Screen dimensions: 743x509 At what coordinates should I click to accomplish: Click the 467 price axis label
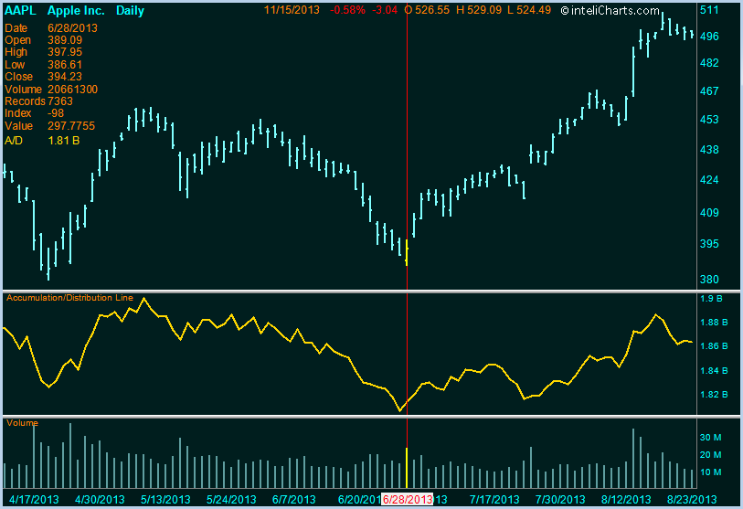tap(709, 91)
